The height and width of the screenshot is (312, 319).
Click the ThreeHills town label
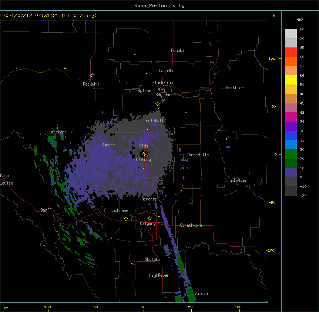(198, 155)
